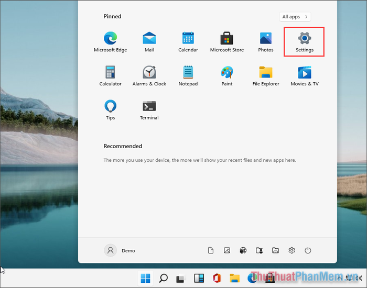Launch Movies & TV

[305, 76]
